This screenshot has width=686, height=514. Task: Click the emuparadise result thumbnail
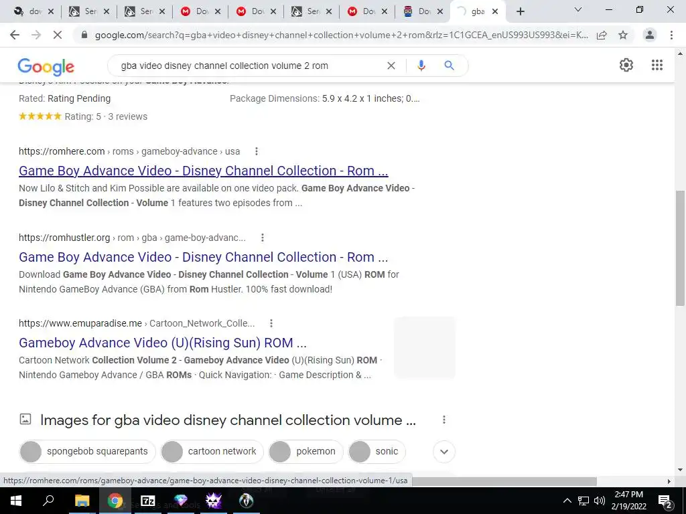coord(424,348)
